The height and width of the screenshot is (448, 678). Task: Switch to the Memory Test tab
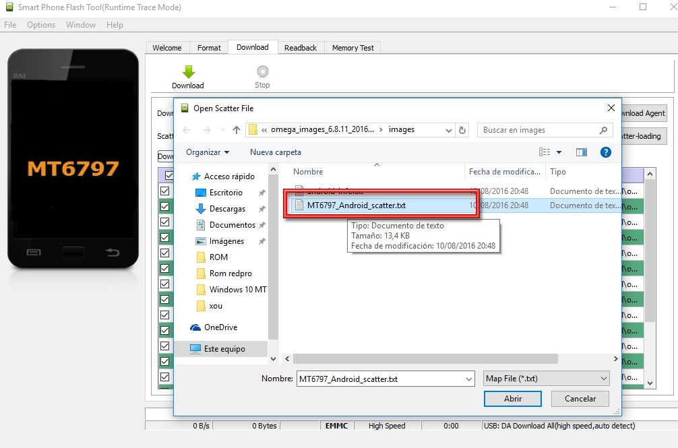point(353,48)
